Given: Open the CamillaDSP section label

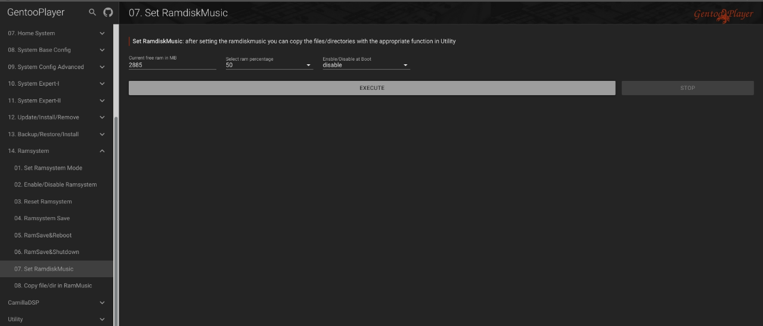Looking at the screenshot, I should tap(23, 302).
